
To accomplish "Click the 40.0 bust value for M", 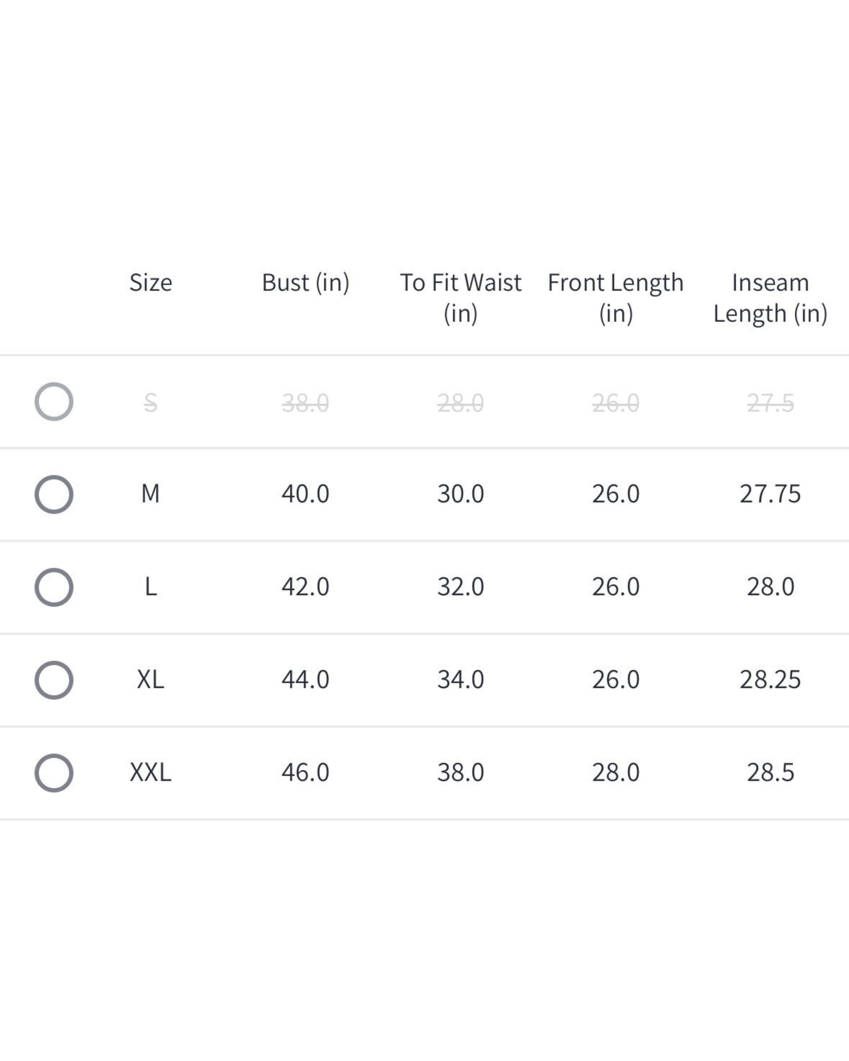I will 305,494.
